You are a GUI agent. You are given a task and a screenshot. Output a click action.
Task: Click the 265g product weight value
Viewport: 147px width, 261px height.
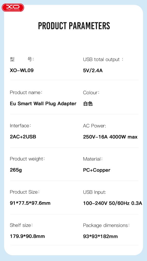16,170
